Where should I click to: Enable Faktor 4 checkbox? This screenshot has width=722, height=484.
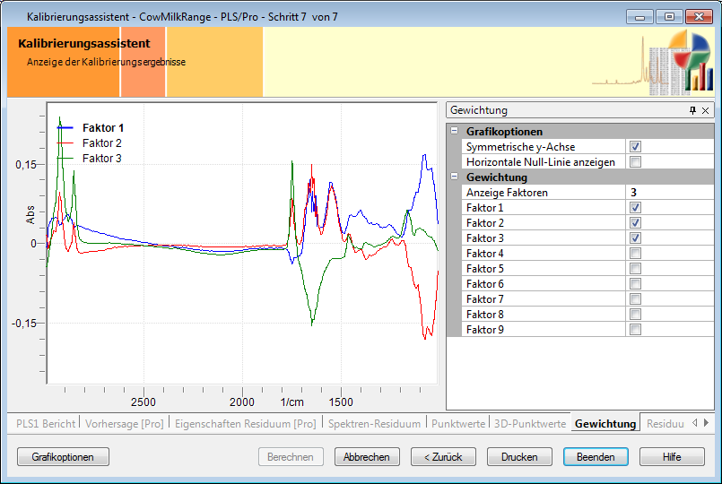(635, 254)
